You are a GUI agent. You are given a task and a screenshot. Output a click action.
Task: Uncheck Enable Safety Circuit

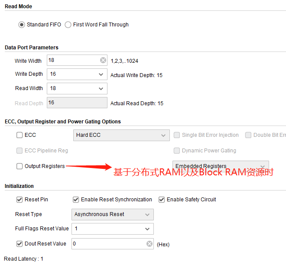coord(162,200)
